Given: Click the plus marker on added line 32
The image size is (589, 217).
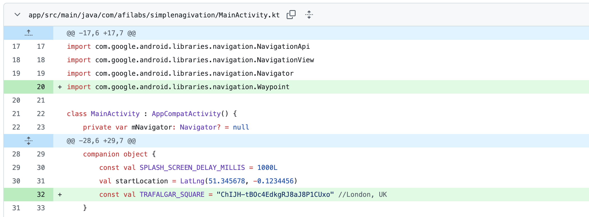Looking at the screenshot, I should click(x=60, y=195).
